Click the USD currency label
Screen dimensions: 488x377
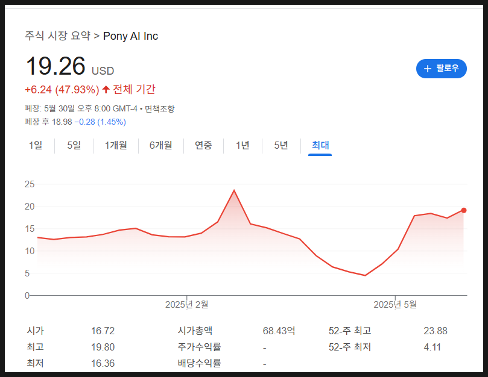tap(103, 71)
